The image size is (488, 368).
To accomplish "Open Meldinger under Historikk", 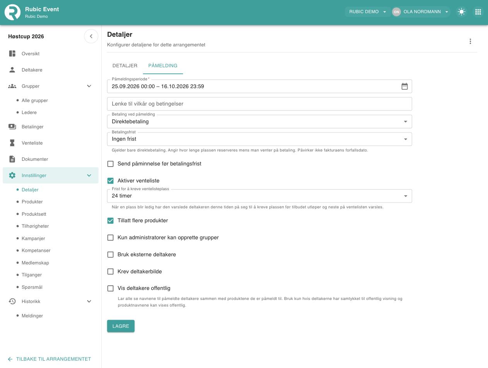I will tap(32, 316).
